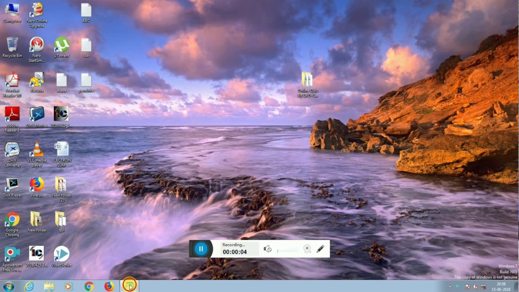Add webcam to the recording
The height and width of the screenshot is (292, 519).
[x=307, y=249]
